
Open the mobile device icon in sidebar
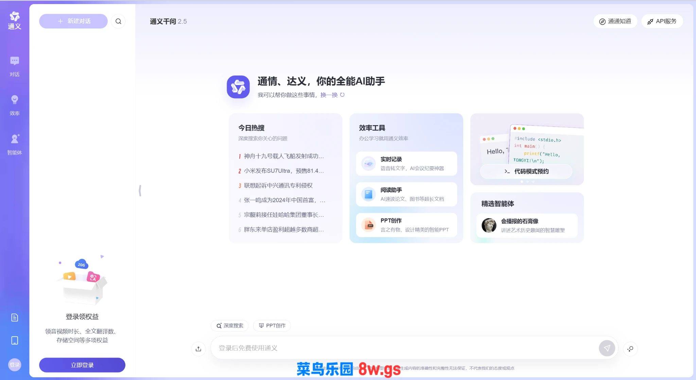pos(15,340)
